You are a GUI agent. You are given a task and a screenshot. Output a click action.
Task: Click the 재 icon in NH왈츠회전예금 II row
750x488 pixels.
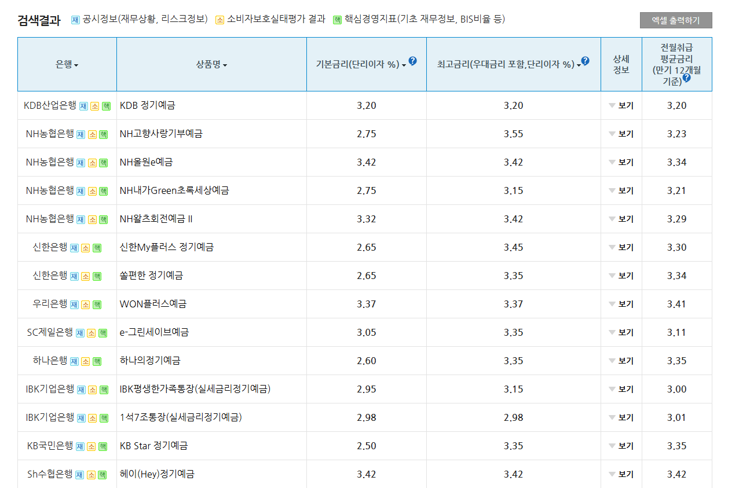tap(81, 219)
